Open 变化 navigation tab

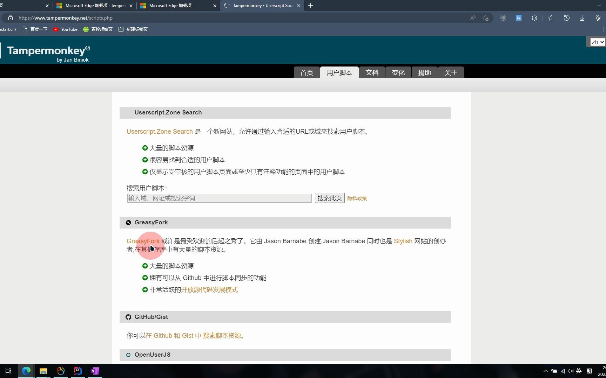coord(398,72)
